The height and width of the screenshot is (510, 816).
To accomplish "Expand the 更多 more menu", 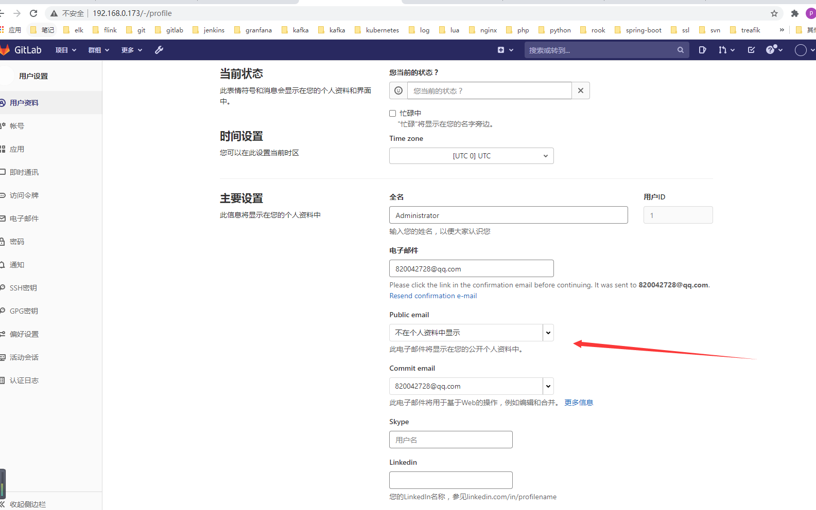I will pos(132,50).
